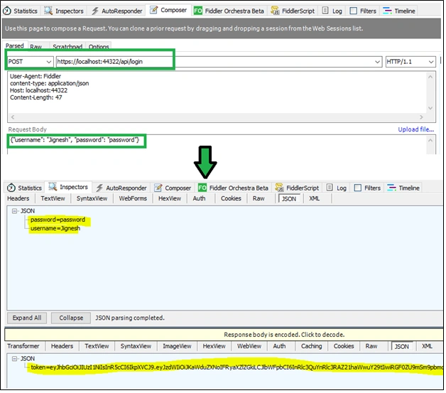Click the Statistics clock icon in top tab bar
Viewport: 446px width, 393px height.
[7, 11]
